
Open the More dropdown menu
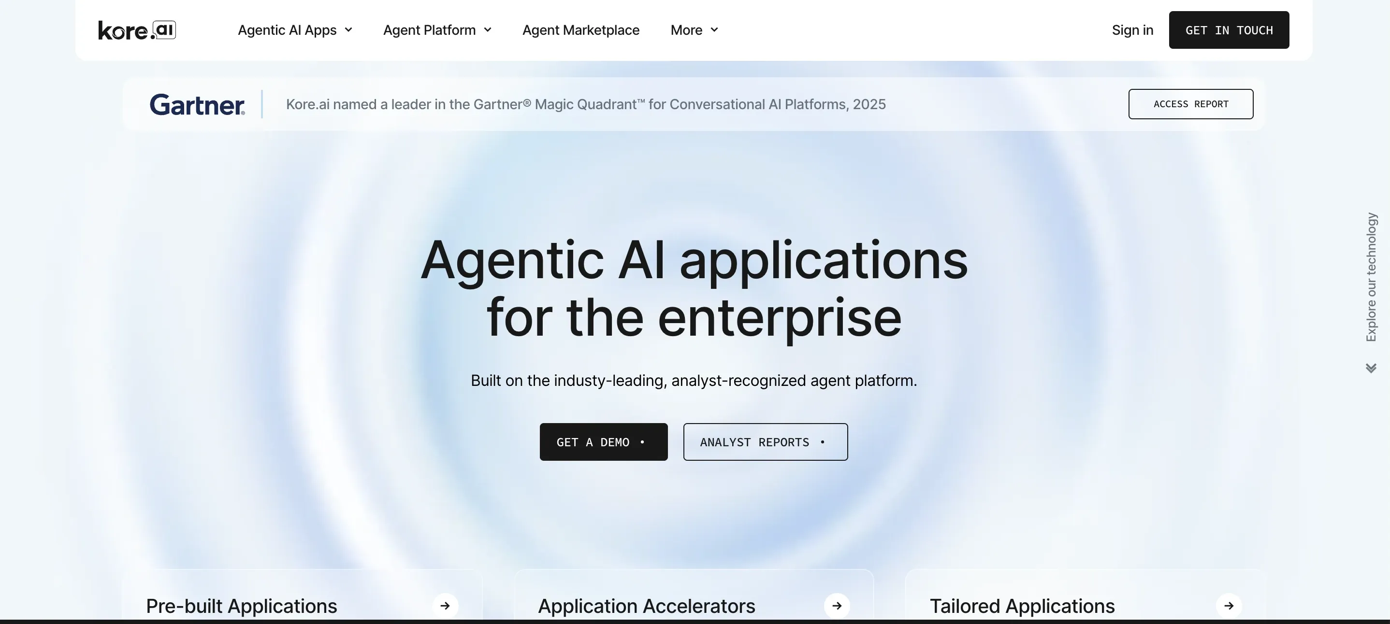(x=694, y=30)
